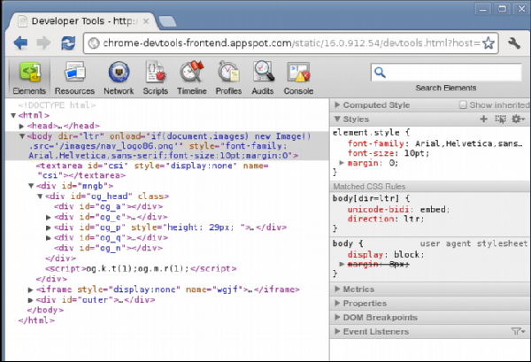Open the wrench settings menu
This screenshot has height=362, width=531.
point(514,43)
